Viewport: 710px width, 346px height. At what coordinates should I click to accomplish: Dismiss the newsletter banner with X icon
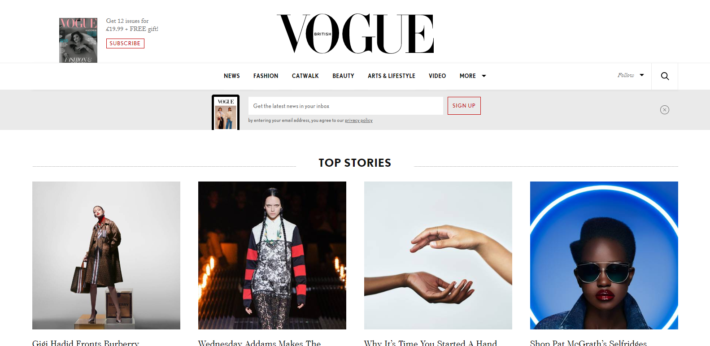click(665, 110)
